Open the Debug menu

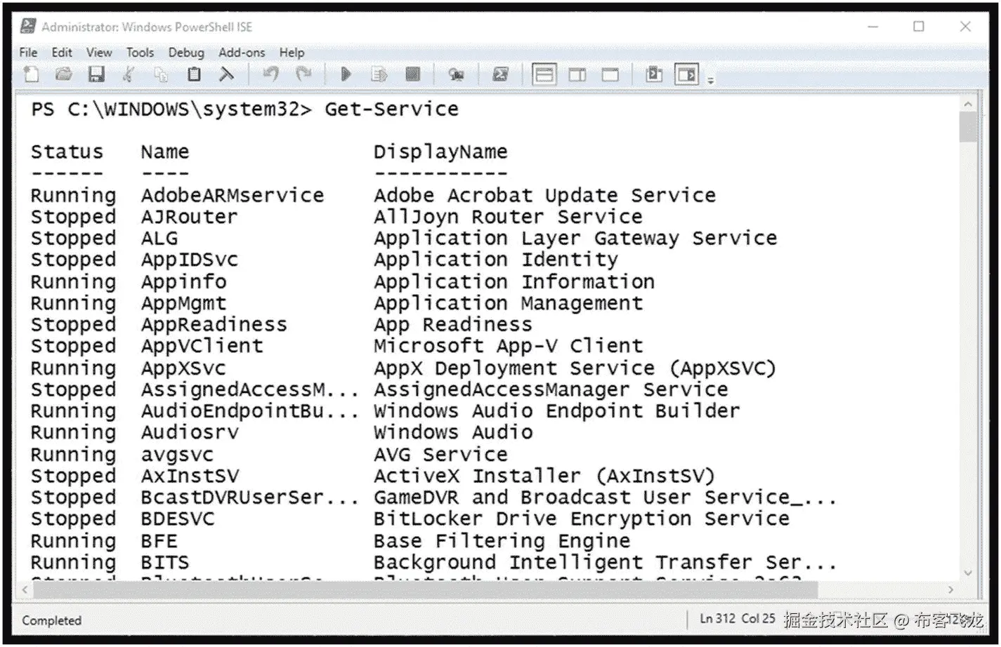pos(186,53)
